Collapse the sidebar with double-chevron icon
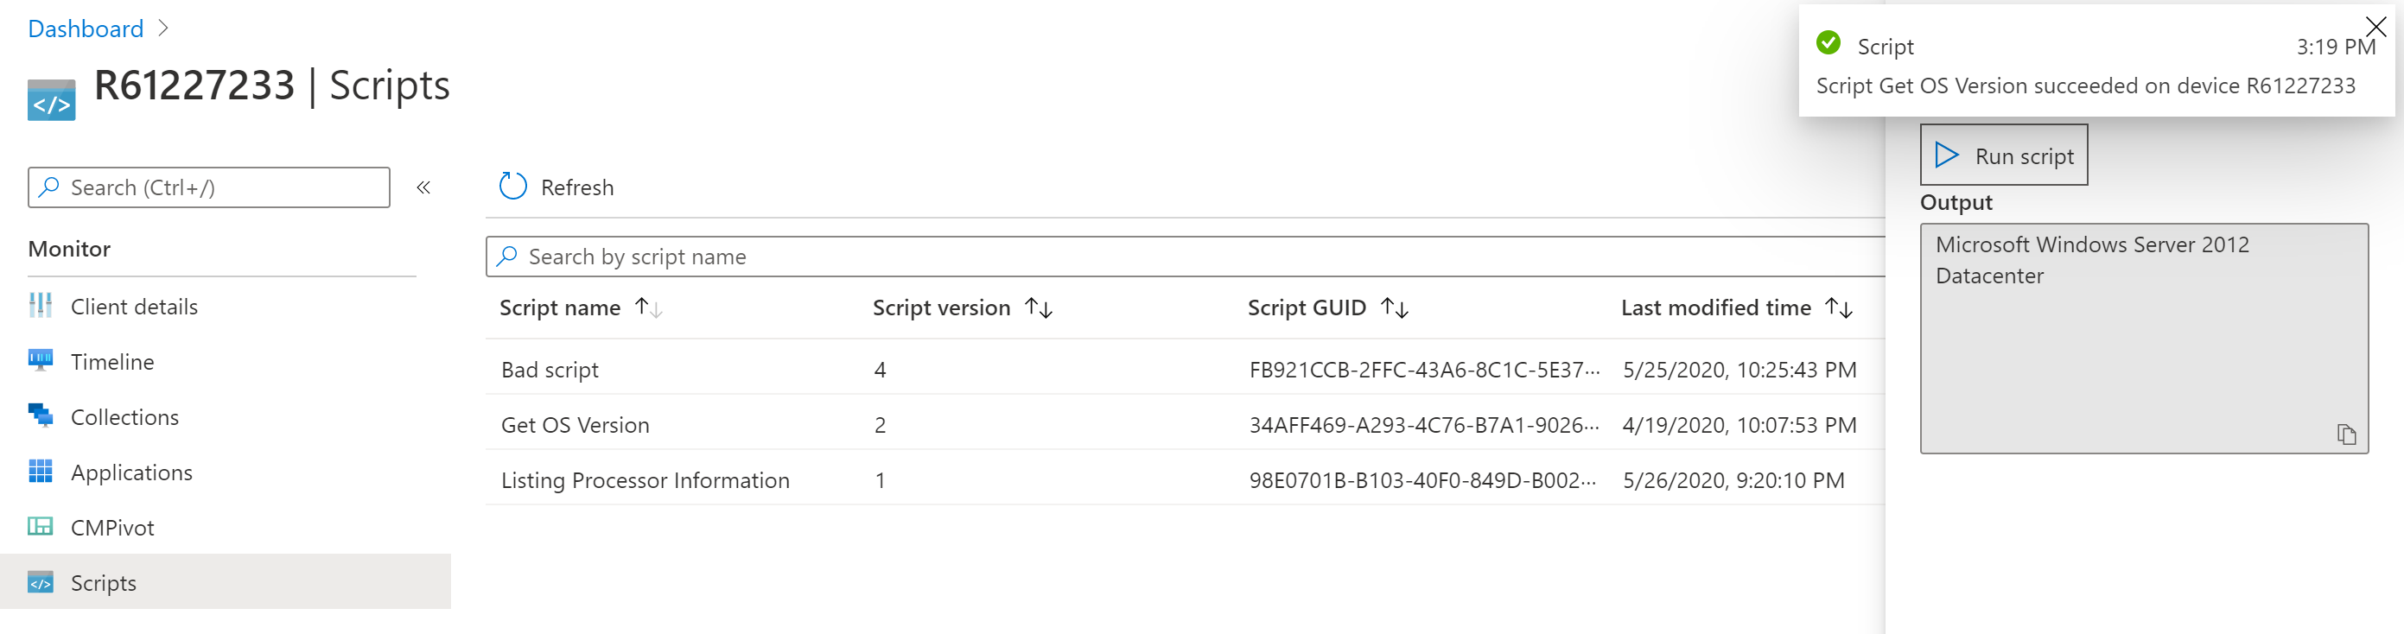The width and height of the screenshot is (2404, 634). coord(423,187)
